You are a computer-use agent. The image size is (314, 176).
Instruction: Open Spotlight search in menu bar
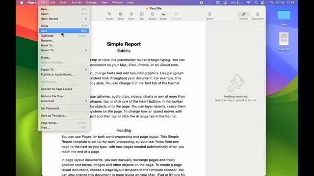tap(256, 2)
